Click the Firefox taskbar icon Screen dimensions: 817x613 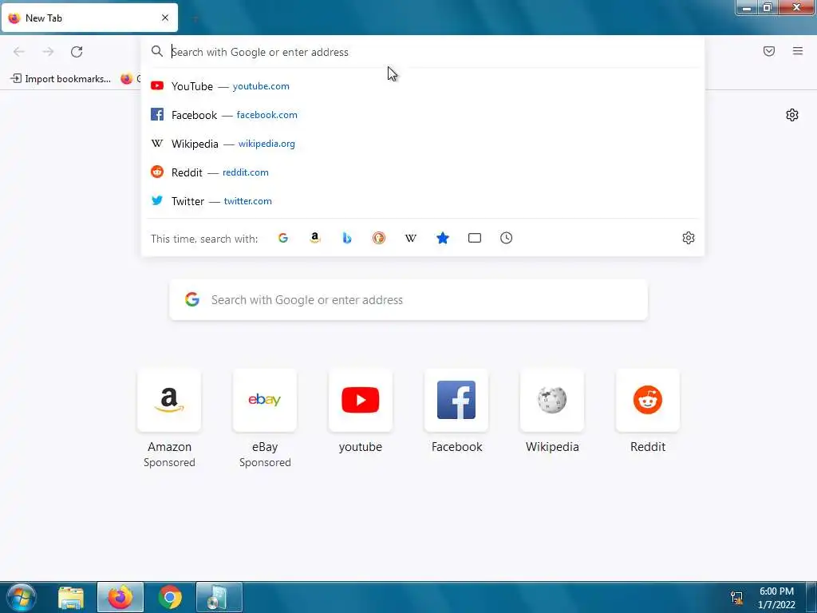(120, 597)
